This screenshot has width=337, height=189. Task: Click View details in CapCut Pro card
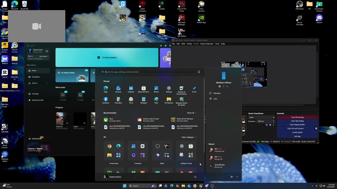(x=44, y=56)
